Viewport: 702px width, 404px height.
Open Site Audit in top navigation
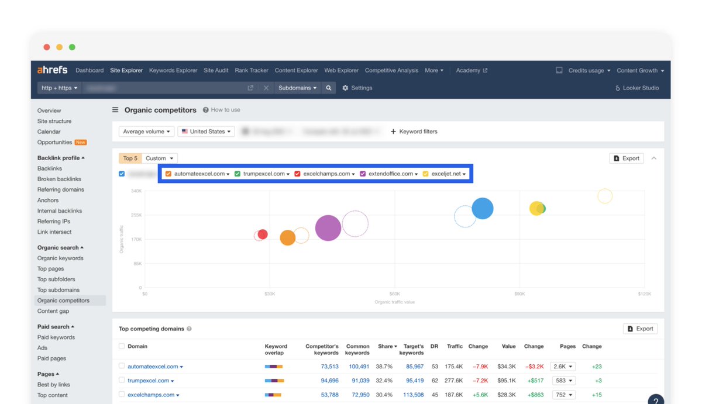[x=216, y=70]
